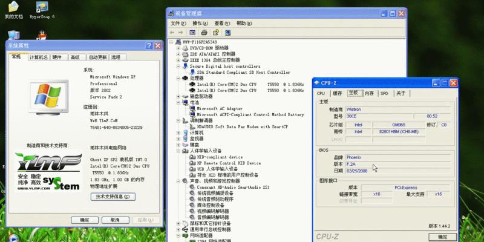
Task: Collapse the 处理器 node
Action: [178, 78]
